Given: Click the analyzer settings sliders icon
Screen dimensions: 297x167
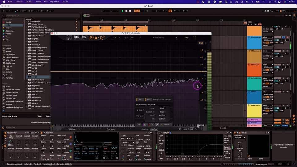Looking at the screenshot, I should pos(157,124).
